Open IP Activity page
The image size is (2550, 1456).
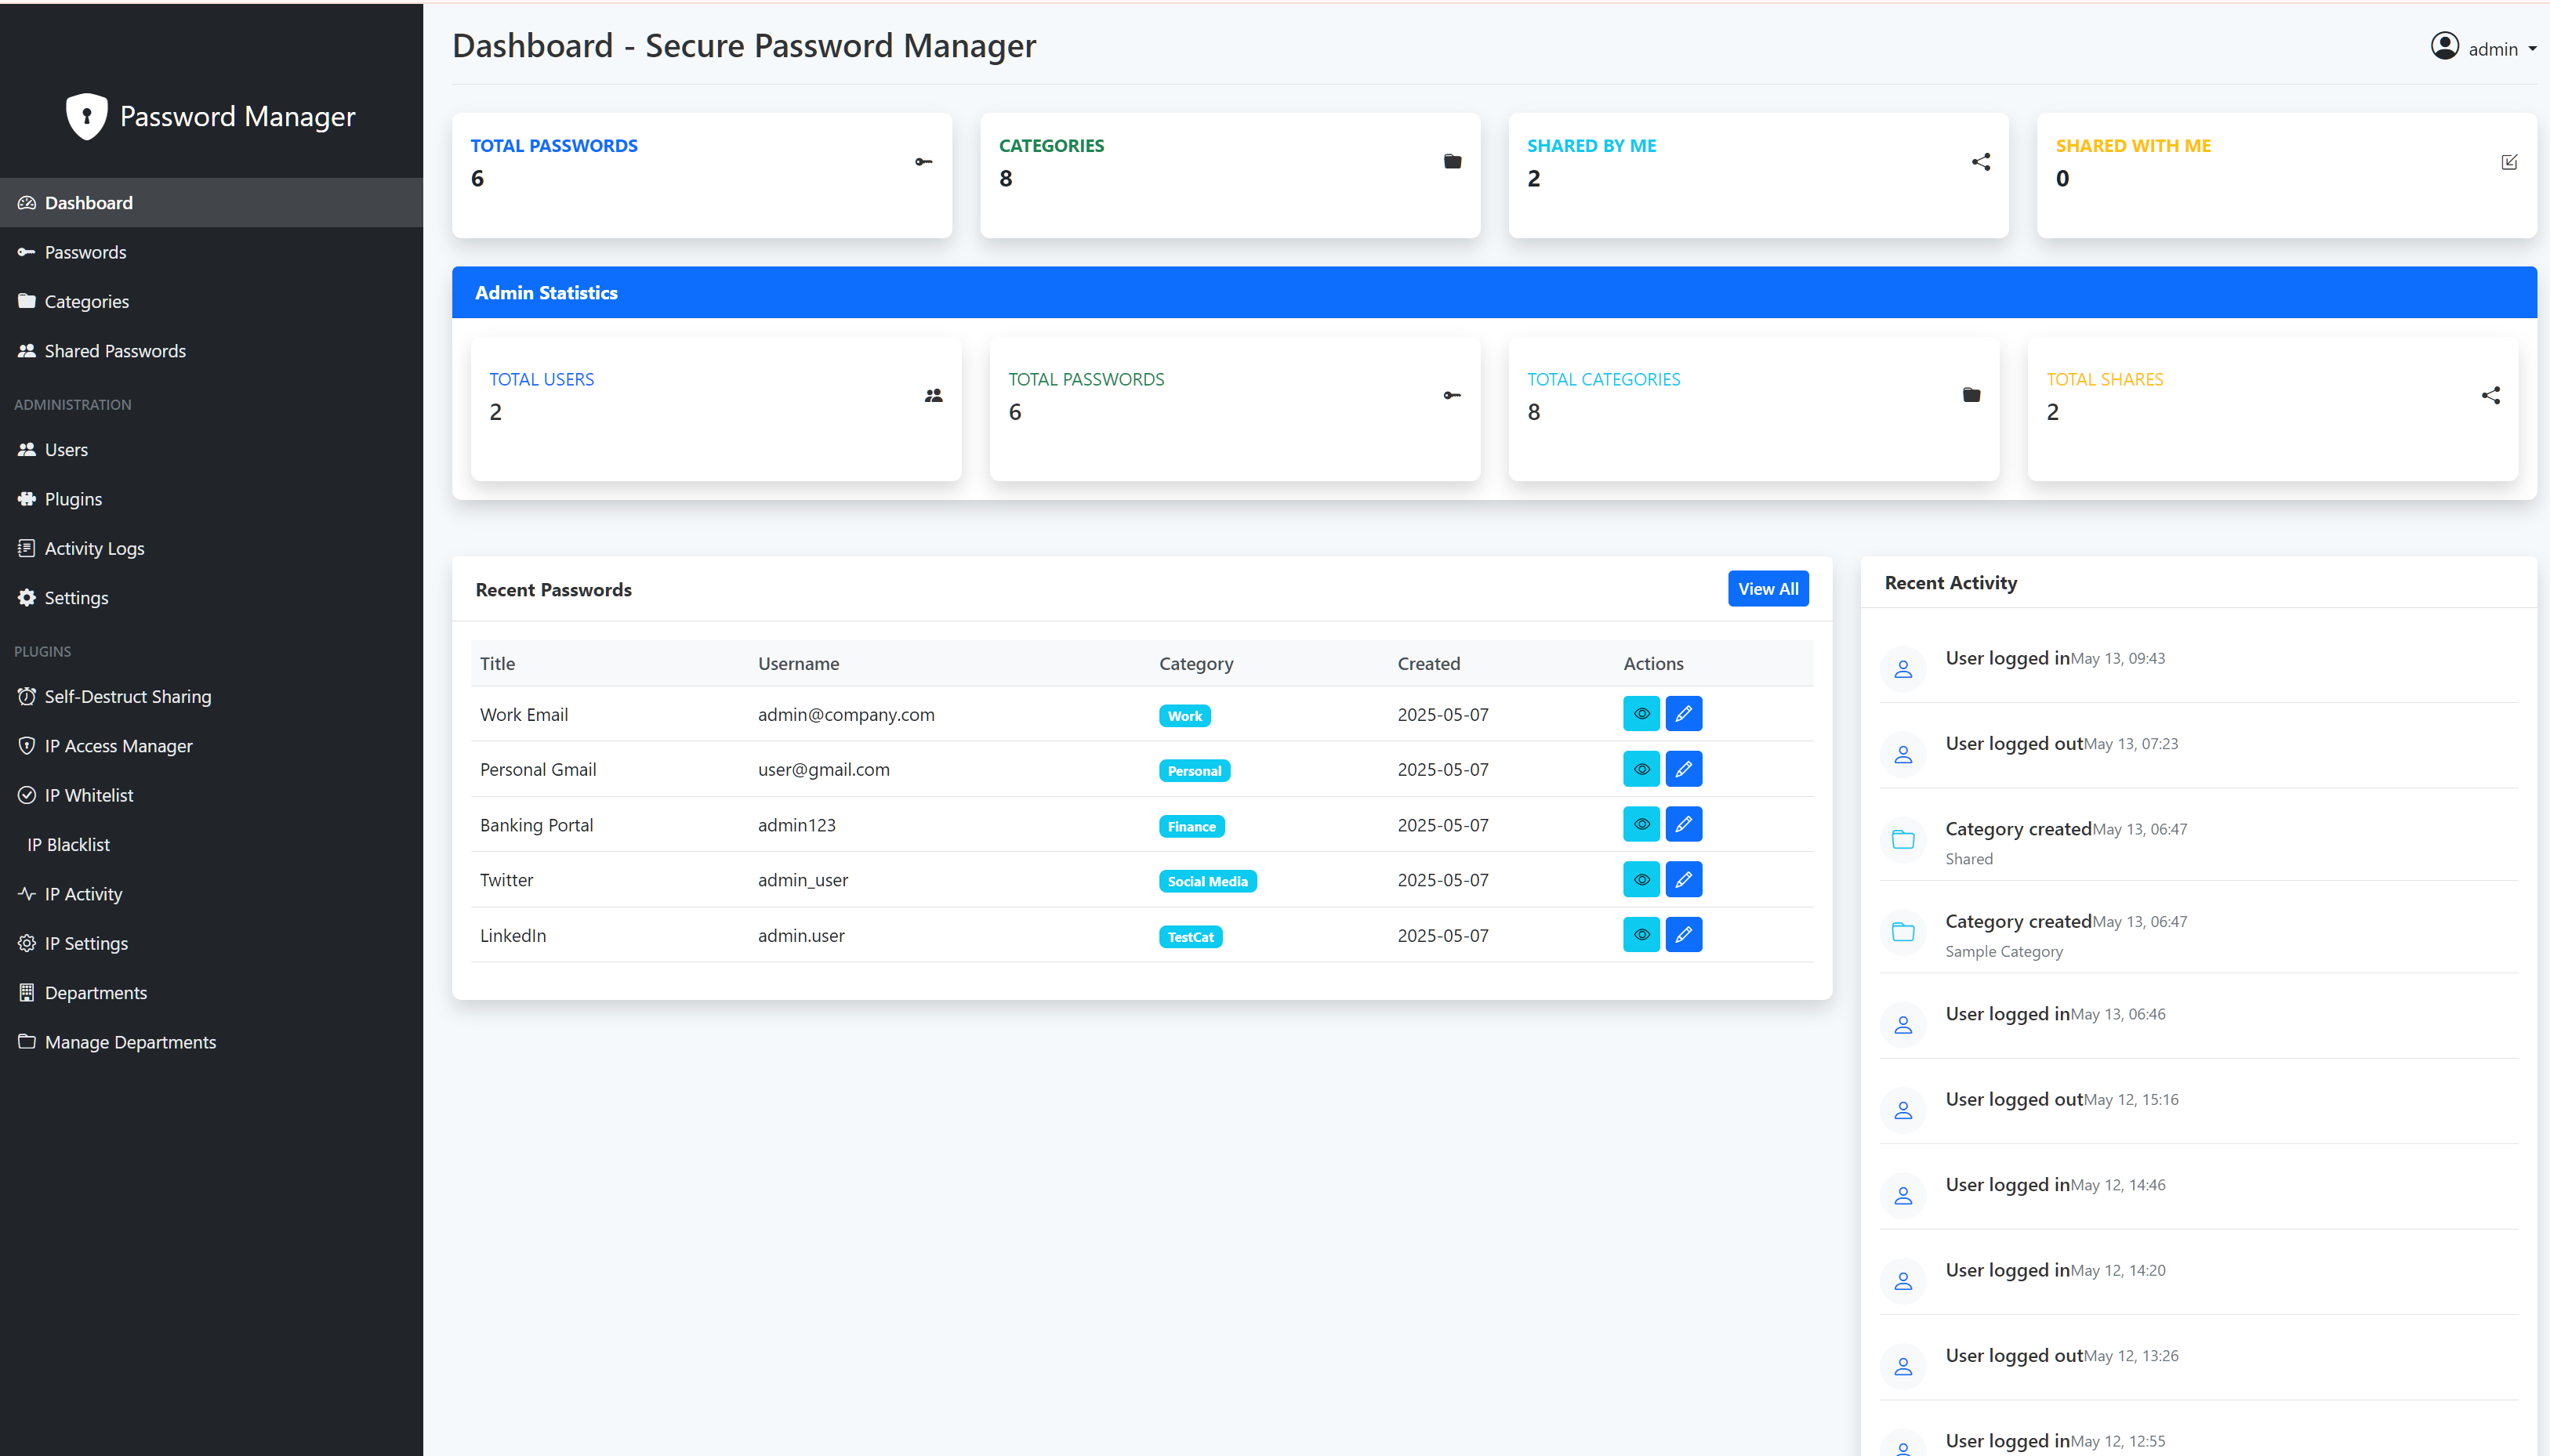click(211, 894)
